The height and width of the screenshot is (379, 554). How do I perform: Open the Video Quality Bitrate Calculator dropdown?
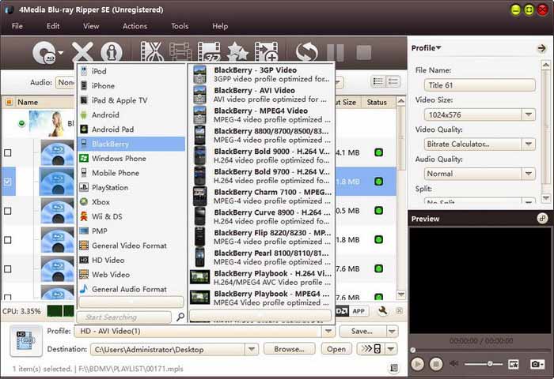[x=529, y=144]
